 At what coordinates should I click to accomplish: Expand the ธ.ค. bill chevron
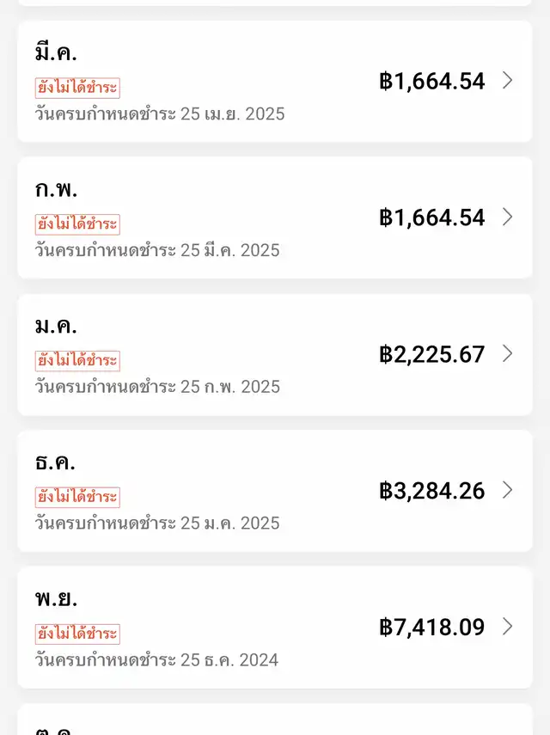click(x=507, y=490)
